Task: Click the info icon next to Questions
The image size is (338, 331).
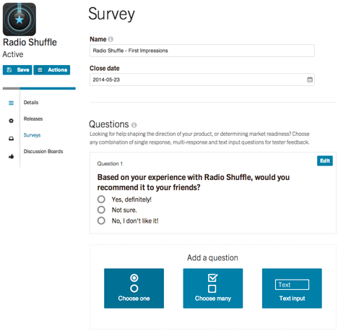Action: [x=134, y=125]
